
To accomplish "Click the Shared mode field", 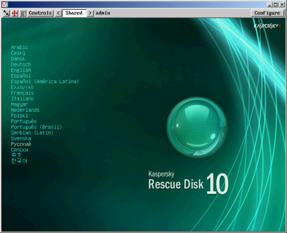I will [x=74, y=13].
